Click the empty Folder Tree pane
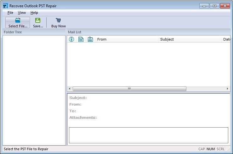 tap(34, 90)
